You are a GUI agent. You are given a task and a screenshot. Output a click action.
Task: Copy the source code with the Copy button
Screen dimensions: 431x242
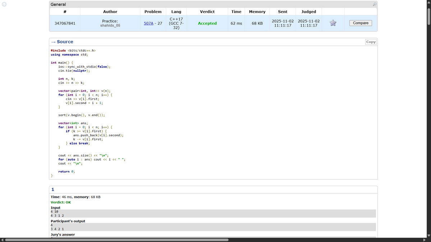click(371, 42)
